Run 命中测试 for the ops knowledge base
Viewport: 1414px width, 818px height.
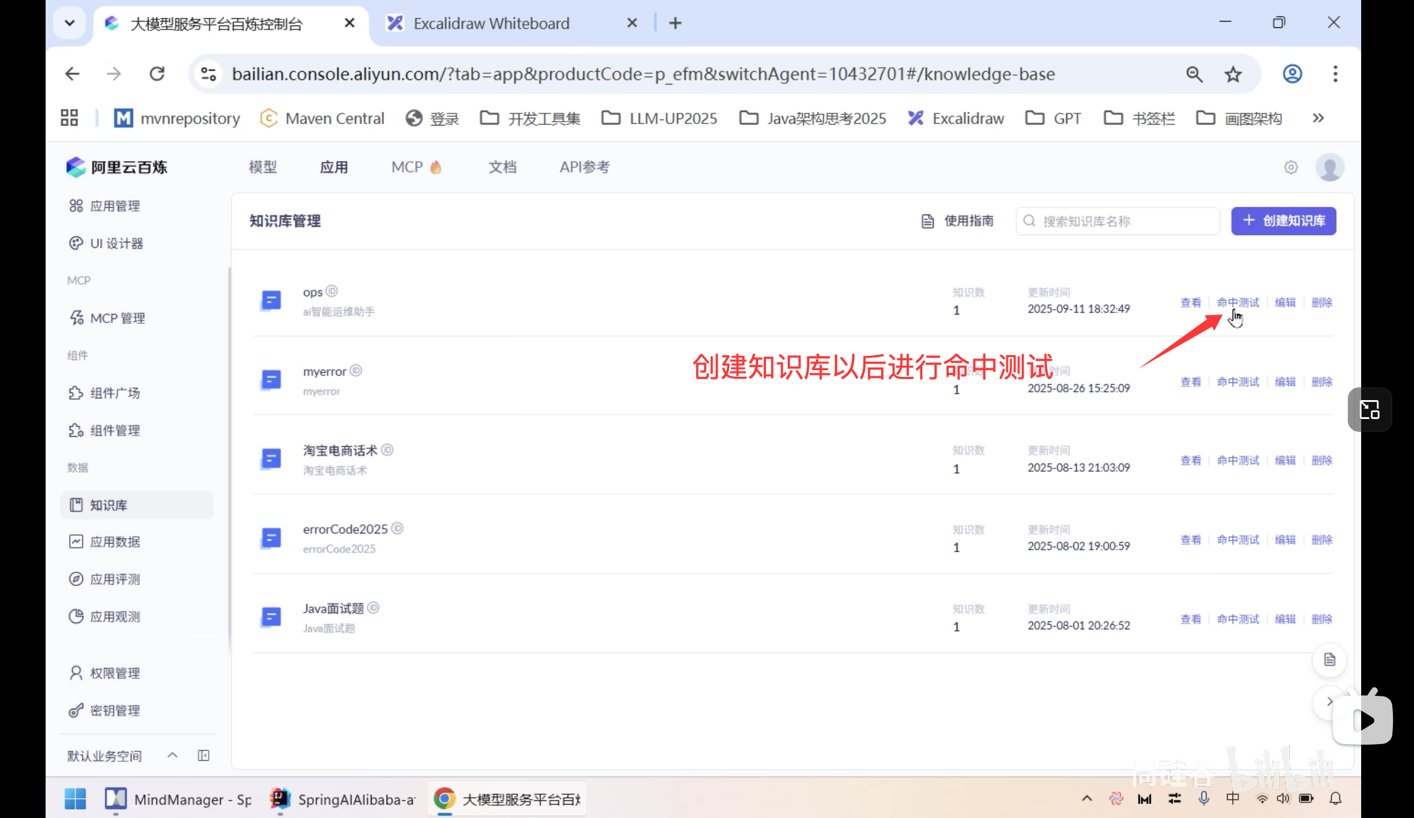[1238, 302]
